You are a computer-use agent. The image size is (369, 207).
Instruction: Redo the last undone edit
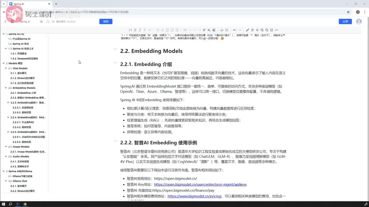[240, 30]
